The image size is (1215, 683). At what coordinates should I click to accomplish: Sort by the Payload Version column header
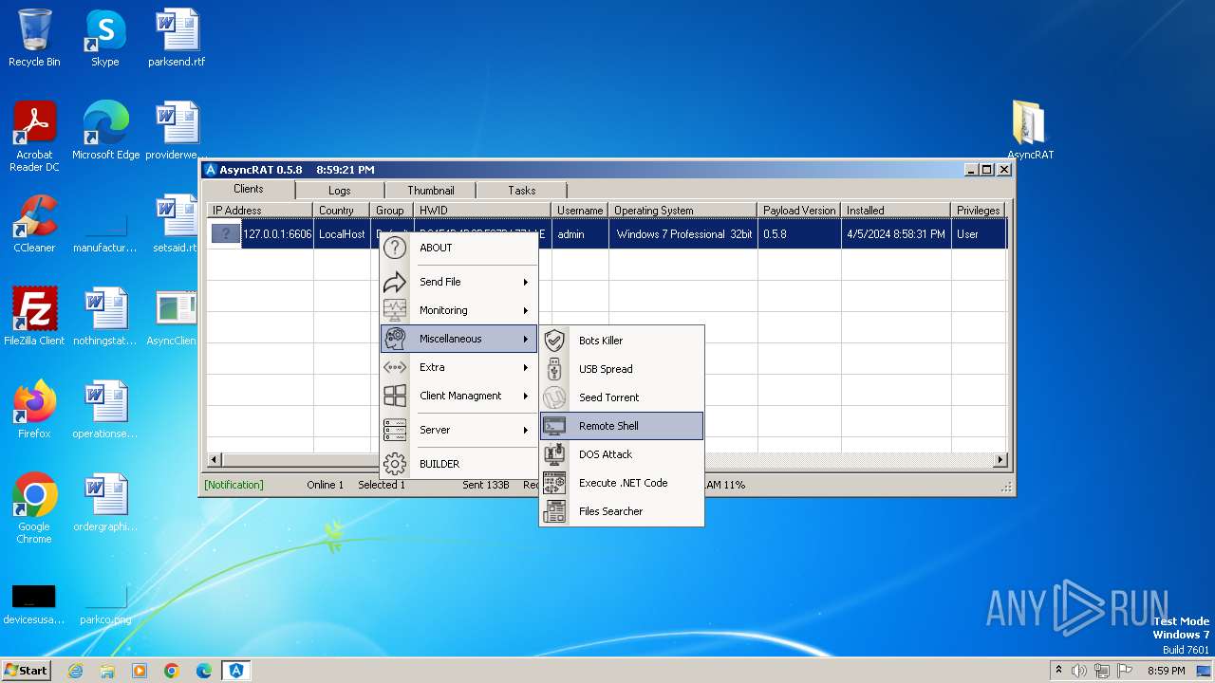pyautogui.click(x=799, y=211)
